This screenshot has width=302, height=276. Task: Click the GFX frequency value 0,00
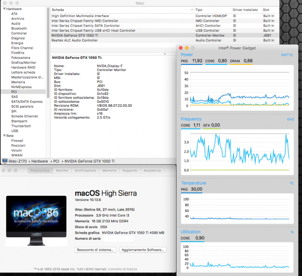point(215,125)
